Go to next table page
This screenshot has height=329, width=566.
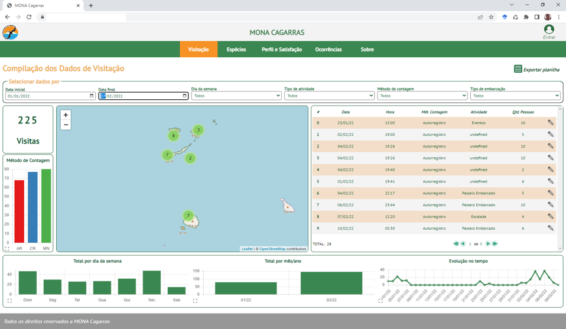coord(488,244)
